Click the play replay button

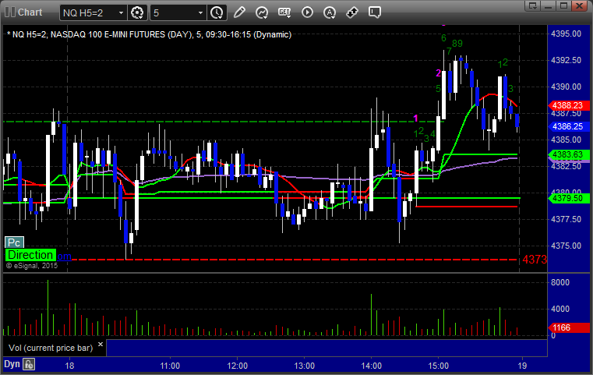[307, 12]
